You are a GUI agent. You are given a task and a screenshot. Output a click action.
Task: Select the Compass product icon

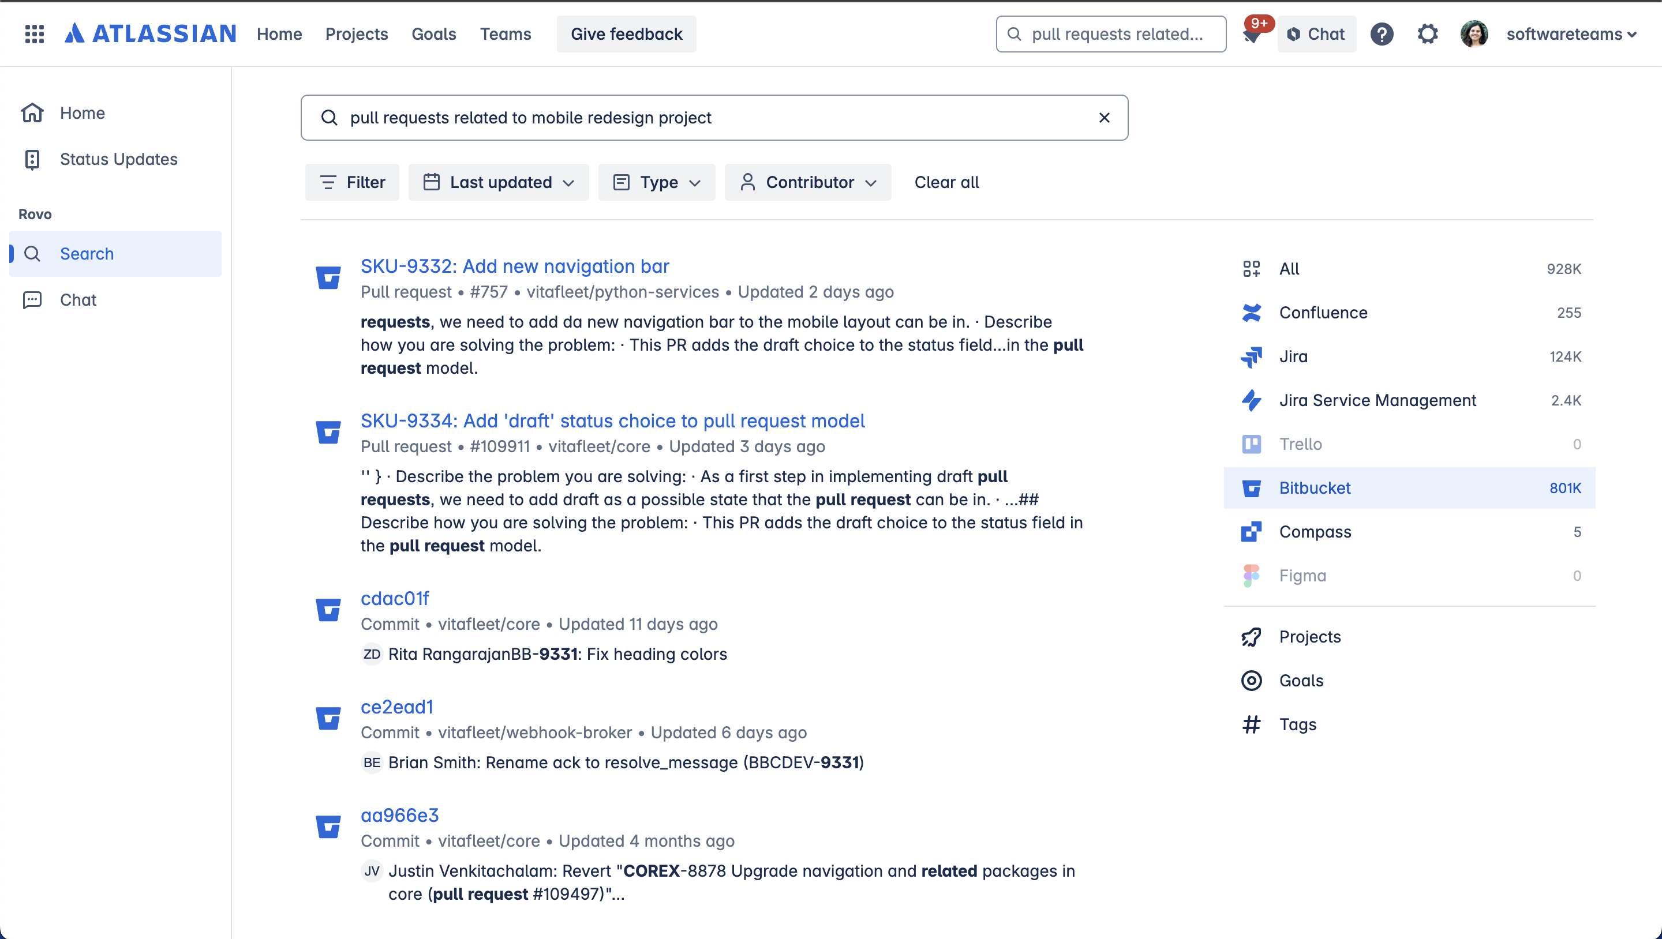(1252, 531)
